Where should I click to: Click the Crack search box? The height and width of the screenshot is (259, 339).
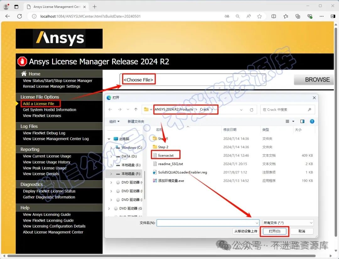coord(288,110)
